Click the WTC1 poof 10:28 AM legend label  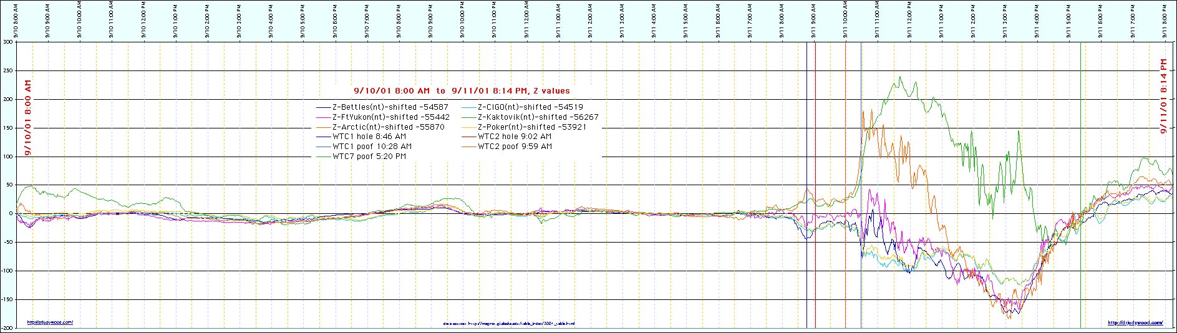coord(372,147)
